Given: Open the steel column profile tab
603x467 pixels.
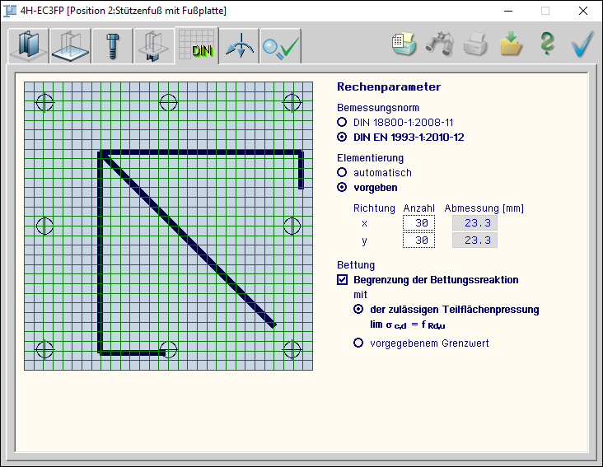Looking at the screenshot, I should pos(28,47).
